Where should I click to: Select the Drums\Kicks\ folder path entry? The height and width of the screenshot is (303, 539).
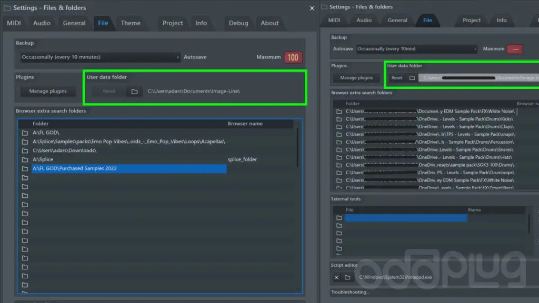[430, 119]
